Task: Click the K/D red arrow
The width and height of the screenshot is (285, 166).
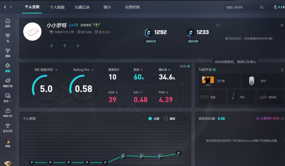Action: (141, 93)
